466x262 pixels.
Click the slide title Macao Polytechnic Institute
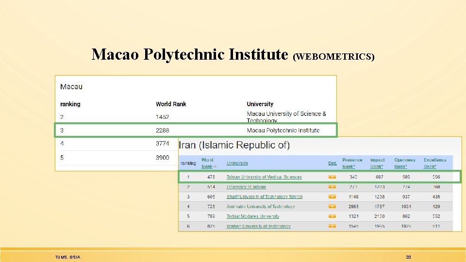click(x=190, y=54)
